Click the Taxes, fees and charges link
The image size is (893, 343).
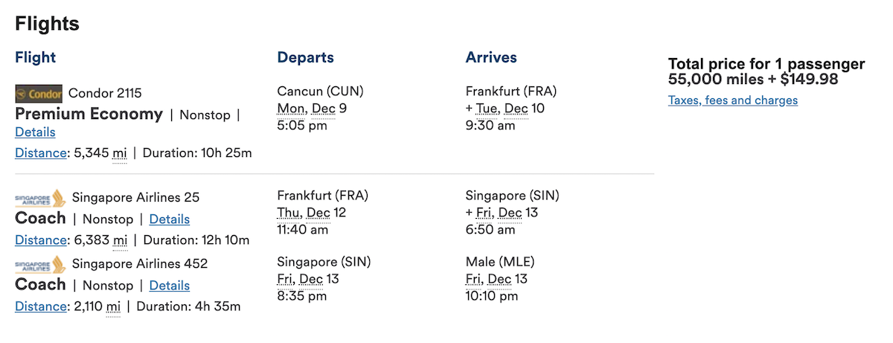732,100
